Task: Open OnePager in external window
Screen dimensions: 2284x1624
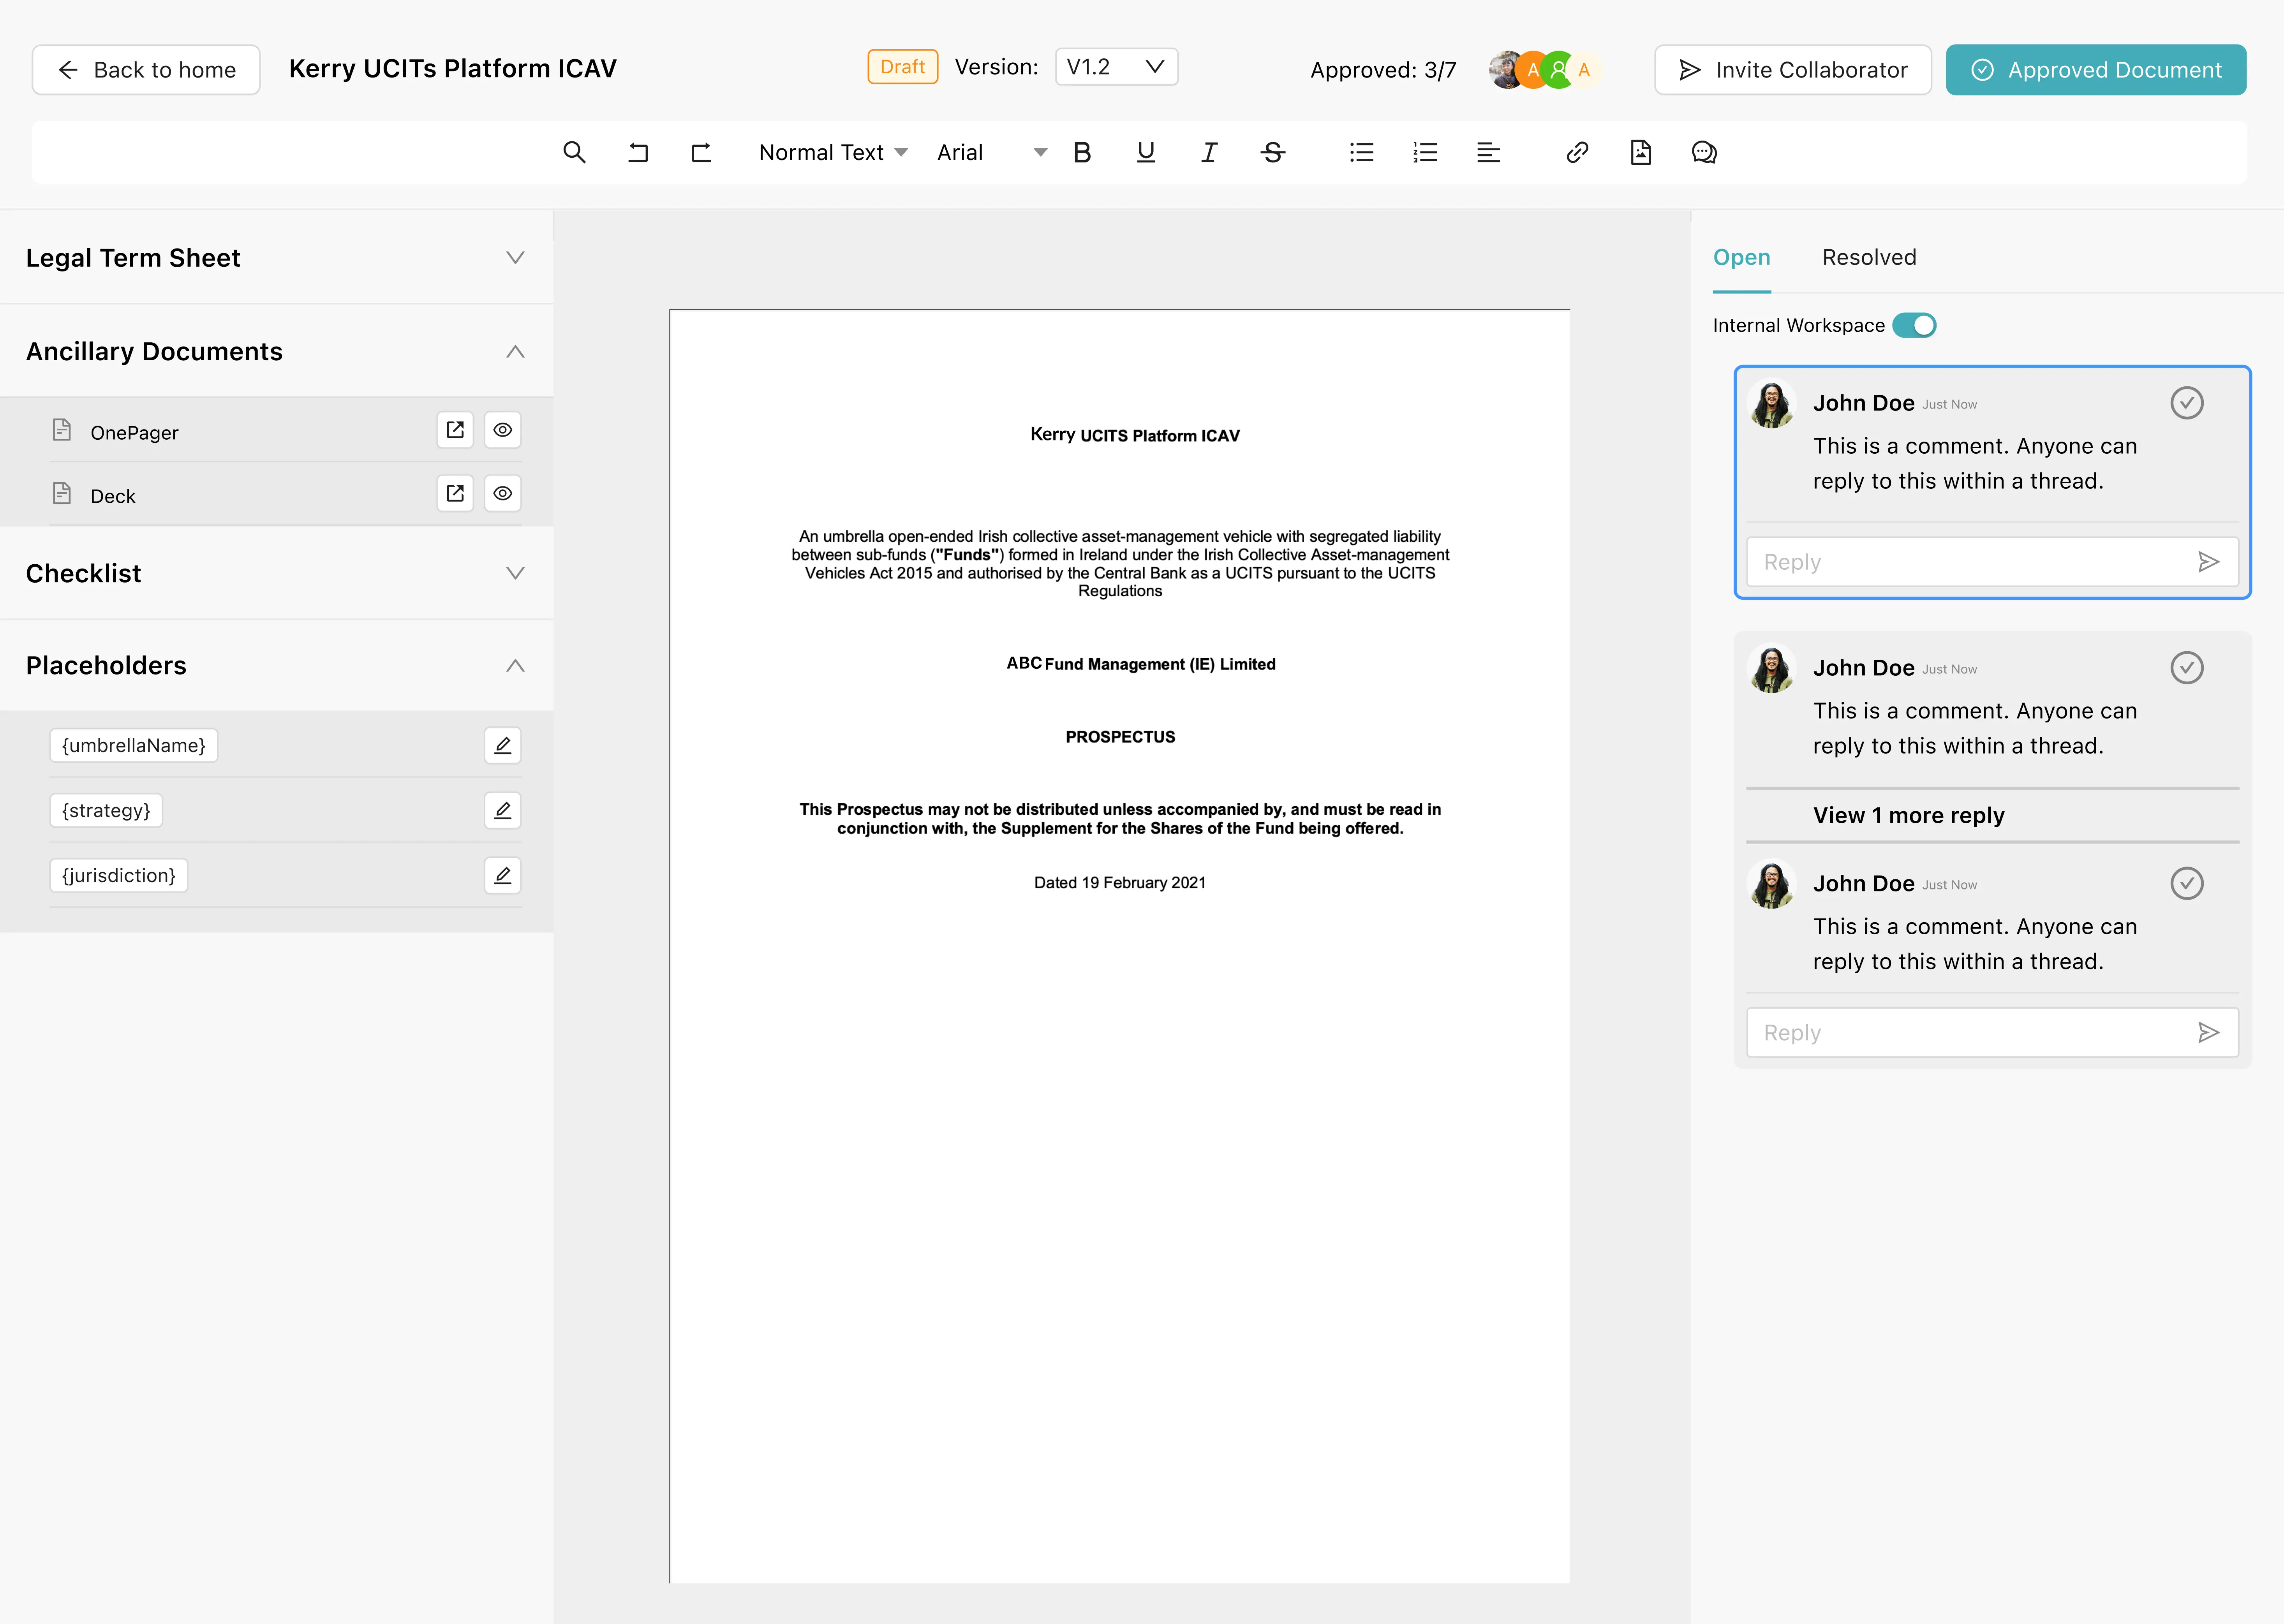Action: 455,430
